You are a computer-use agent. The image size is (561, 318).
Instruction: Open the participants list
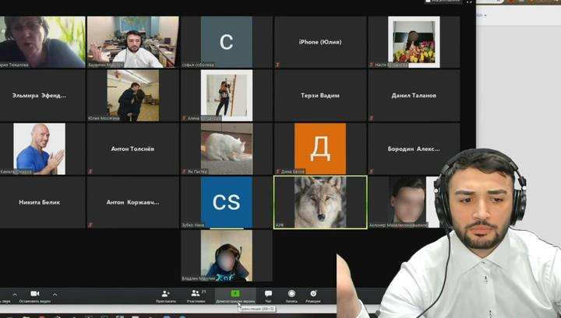tap(196, 294)
